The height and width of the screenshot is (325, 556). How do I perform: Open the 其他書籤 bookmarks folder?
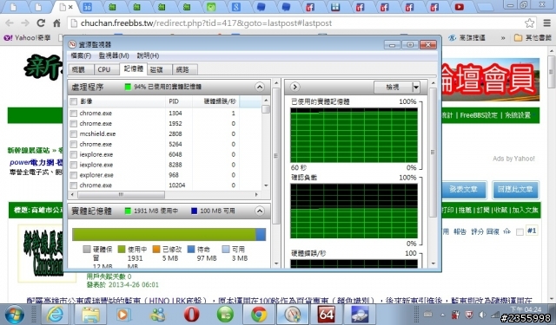533,37
